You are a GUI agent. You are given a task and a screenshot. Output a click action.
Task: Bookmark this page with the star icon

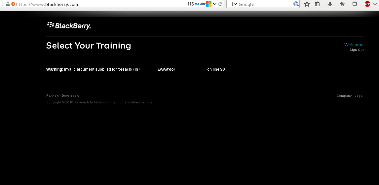[307, 4]
